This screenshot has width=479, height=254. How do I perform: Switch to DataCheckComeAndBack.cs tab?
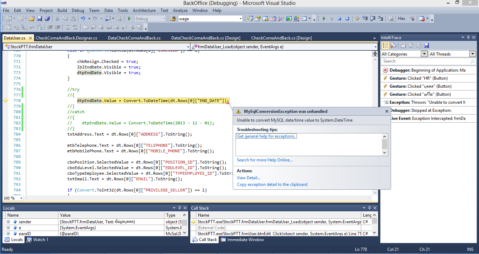(134, 38)
